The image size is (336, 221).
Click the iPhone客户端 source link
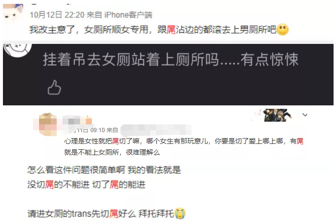128,15
